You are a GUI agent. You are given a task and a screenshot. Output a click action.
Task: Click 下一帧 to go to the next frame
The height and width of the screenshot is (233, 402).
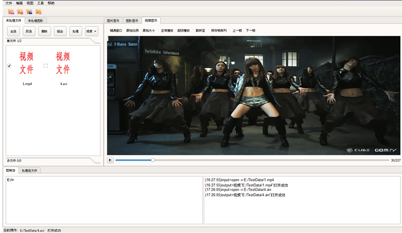(x=251, y=31)
